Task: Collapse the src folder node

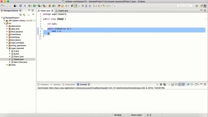Action: pyautogui.click(x=4, y=23)
